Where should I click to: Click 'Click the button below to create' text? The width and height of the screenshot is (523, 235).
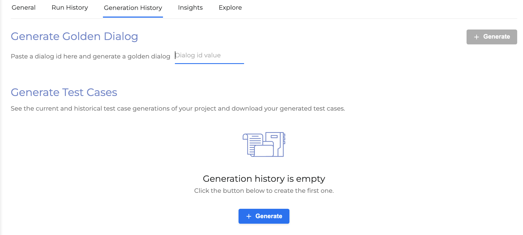click(x=264, y=191)
